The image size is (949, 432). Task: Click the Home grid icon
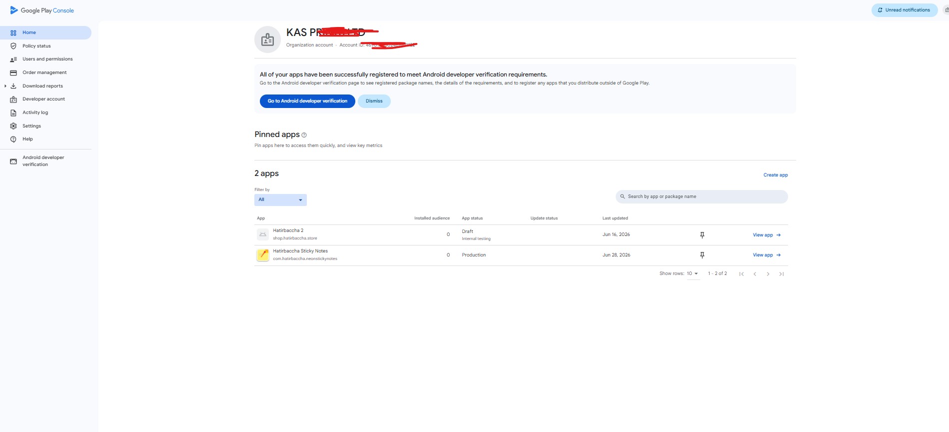(x=13, y=32)
